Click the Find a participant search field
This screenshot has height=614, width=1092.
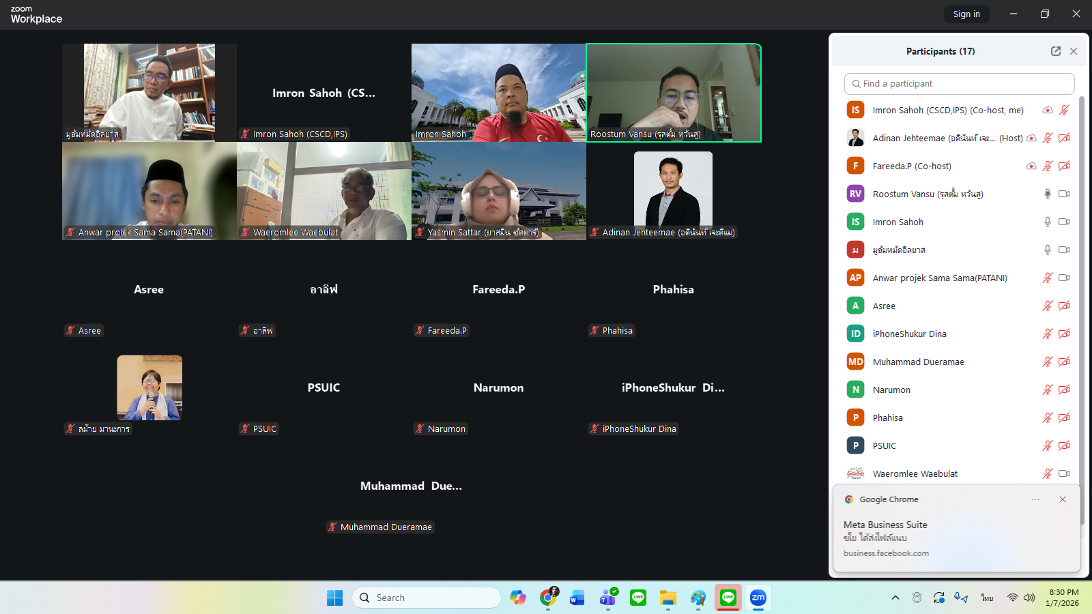[x=959, y=83]
